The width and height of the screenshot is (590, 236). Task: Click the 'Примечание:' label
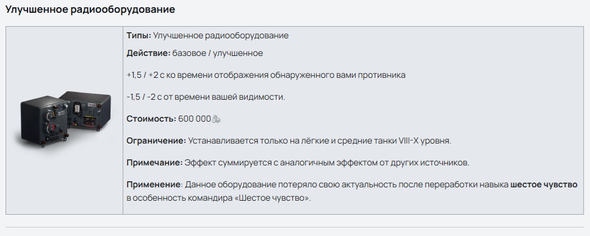coord(154,163)
